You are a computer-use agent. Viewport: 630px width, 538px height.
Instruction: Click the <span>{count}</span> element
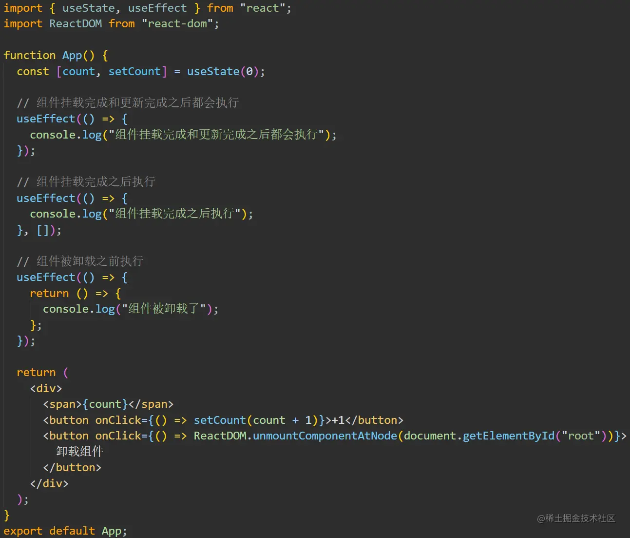(x=108, y=404)
